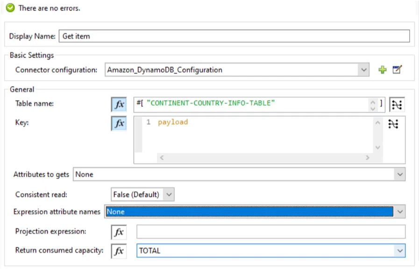419x269 pixels.
Task: Open the Consistent read dropdown
Action: point(169,194)
